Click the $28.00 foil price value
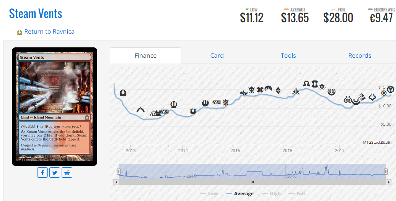 click(x=338, y=18)
